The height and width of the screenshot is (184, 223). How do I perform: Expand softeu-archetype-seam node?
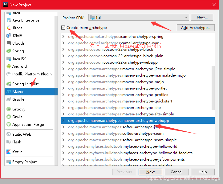[63, 134]
